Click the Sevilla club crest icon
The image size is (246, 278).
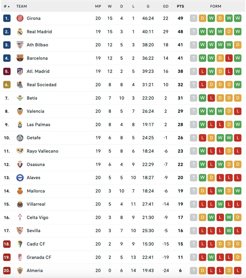tap(20, 231)
